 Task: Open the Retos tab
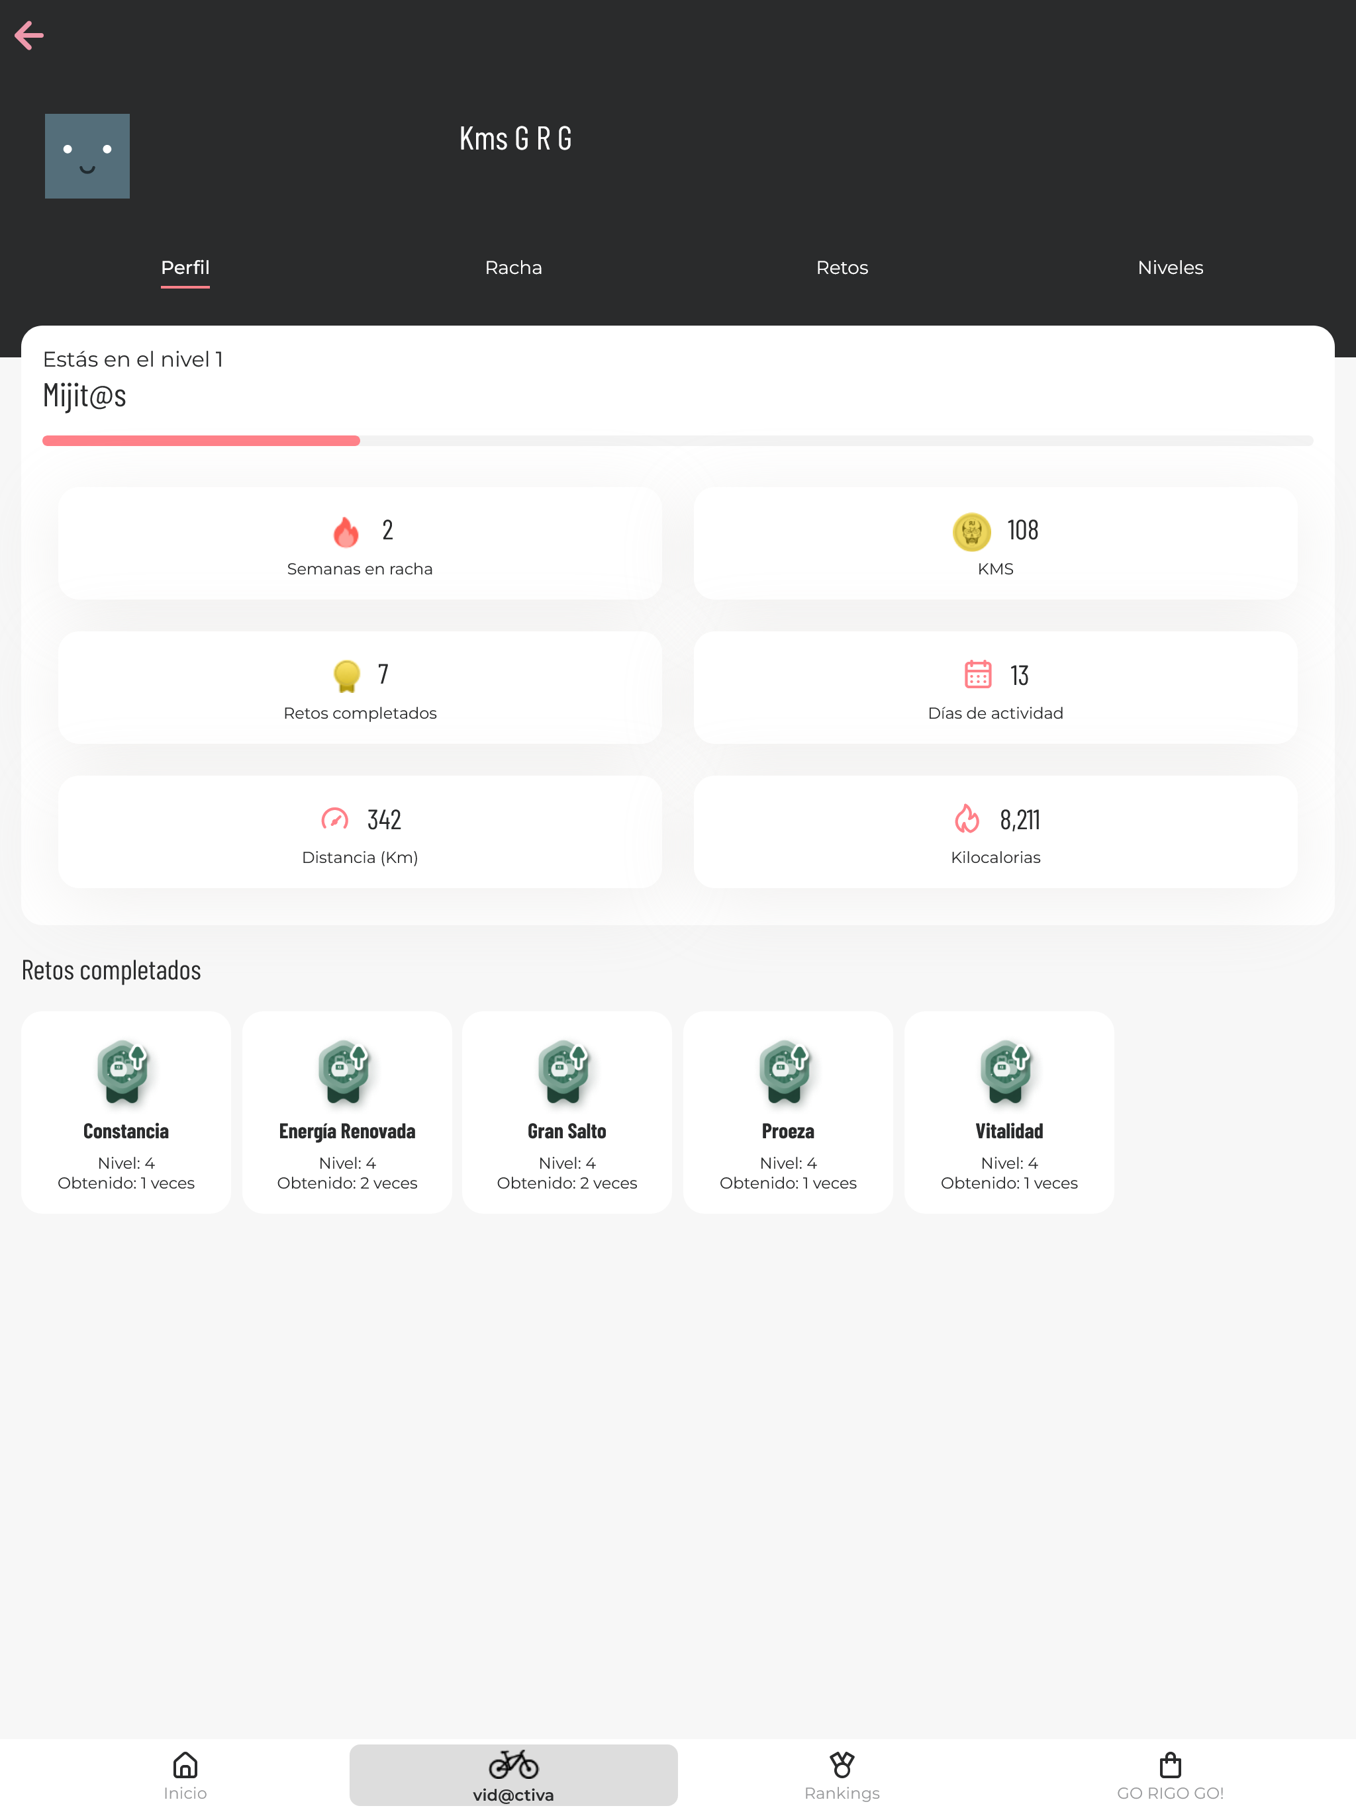842,267
